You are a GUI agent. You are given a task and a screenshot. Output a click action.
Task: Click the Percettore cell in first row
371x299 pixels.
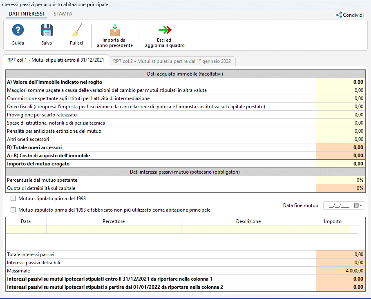click(x=114, y=230)
